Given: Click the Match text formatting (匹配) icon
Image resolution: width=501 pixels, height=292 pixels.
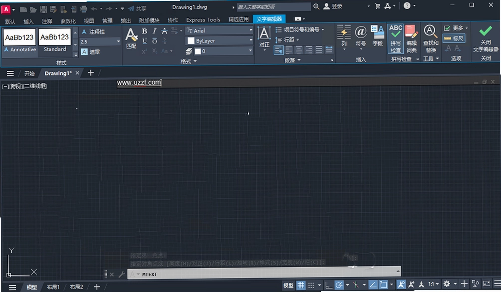Looking at the screenshot, I should point(131,38).
